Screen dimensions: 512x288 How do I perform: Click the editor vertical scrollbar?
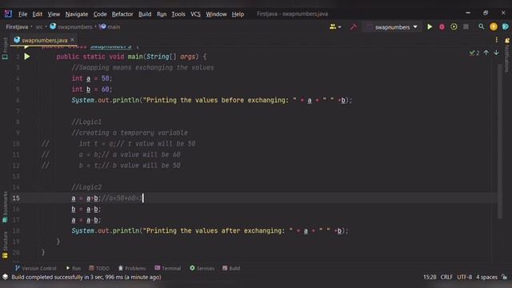499,141
